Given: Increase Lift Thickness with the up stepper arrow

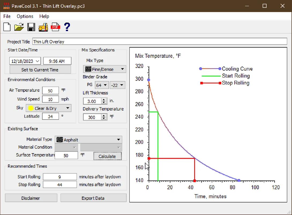Looking at the screenshot, I should click(104, 99).
